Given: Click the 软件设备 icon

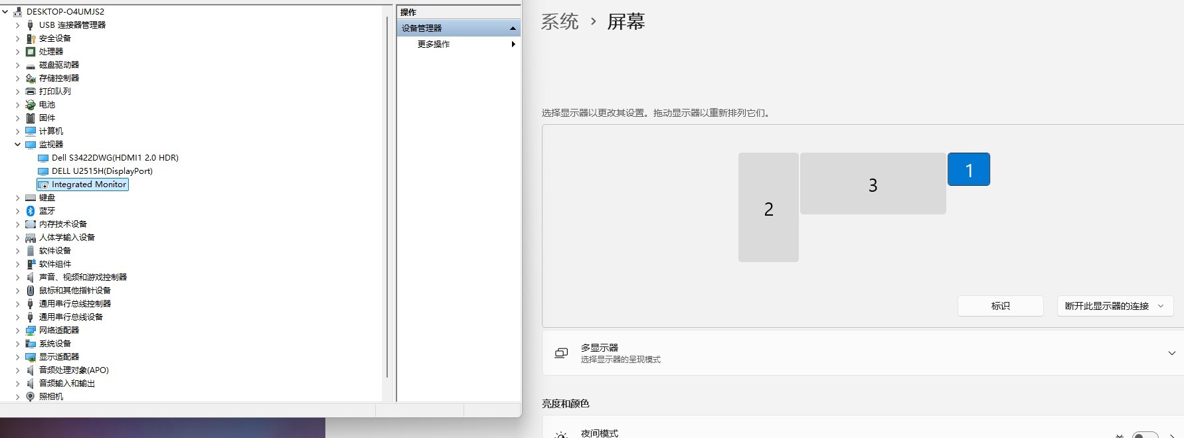Looking at the screenshot, I should (x=30, y=250).
